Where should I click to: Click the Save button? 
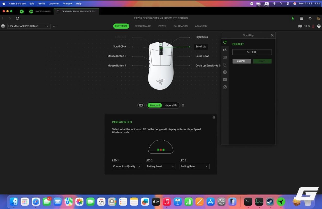click(262, 61)
